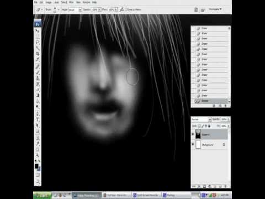This screenshot has width=265, height=199.
Task: Toggle lock position
Action: (x=206, y=126)
